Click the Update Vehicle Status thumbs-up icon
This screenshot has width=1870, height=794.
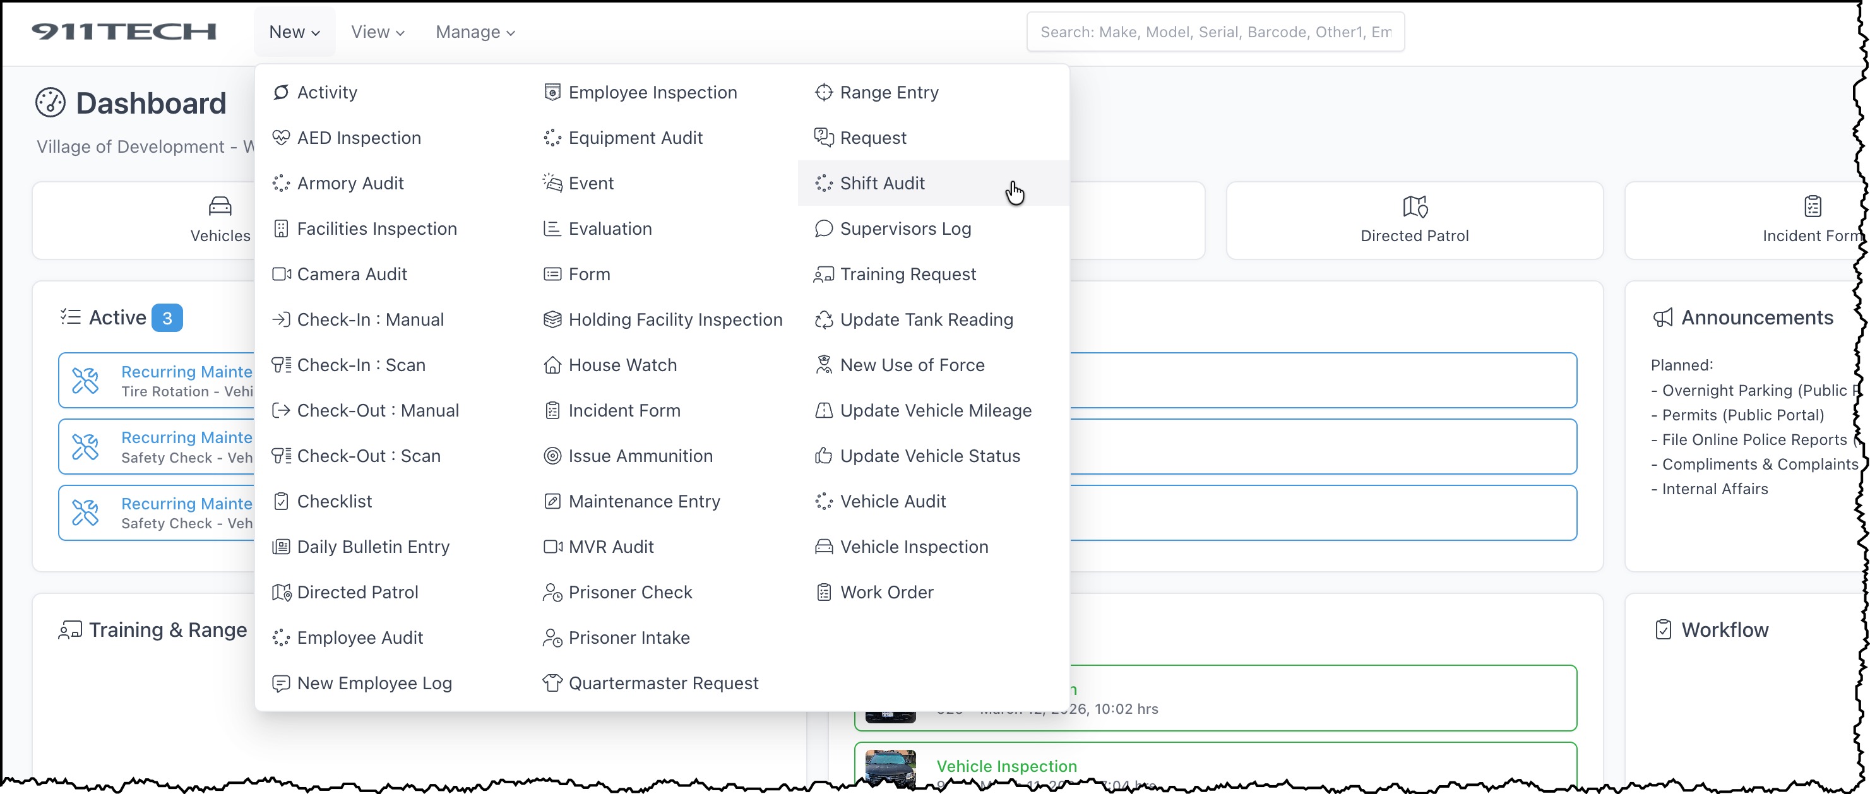pos(823,455)
